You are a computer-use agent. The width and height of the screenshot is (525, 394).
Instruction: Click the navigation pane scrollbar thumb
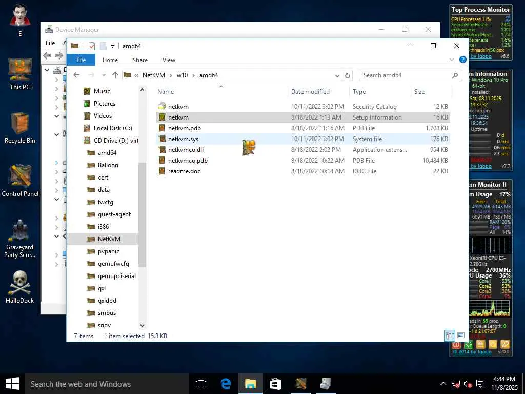point(142,214)
